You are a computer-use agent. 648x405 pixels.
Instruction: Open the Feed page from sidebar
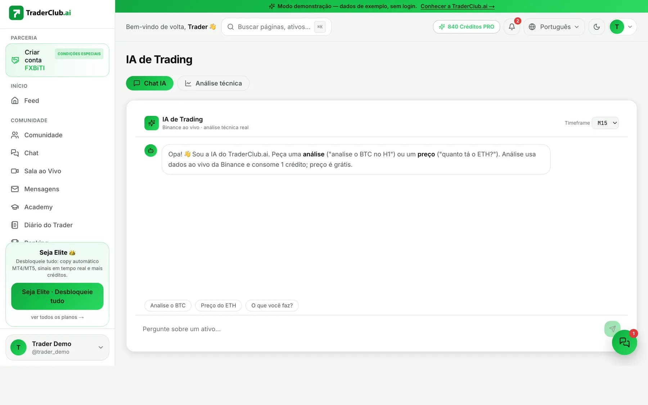(57, 101)
